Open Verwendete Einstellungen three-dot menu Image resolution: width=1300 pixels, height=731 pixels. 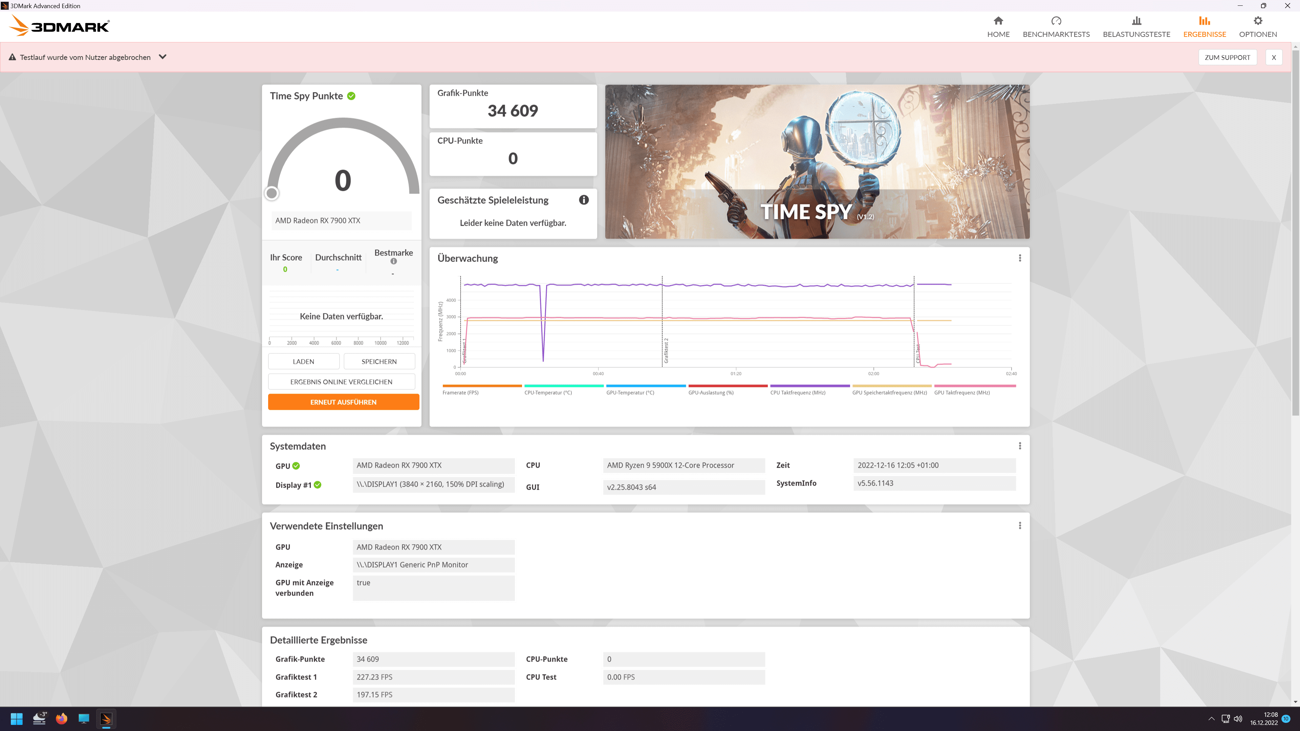pos(1019,526)
